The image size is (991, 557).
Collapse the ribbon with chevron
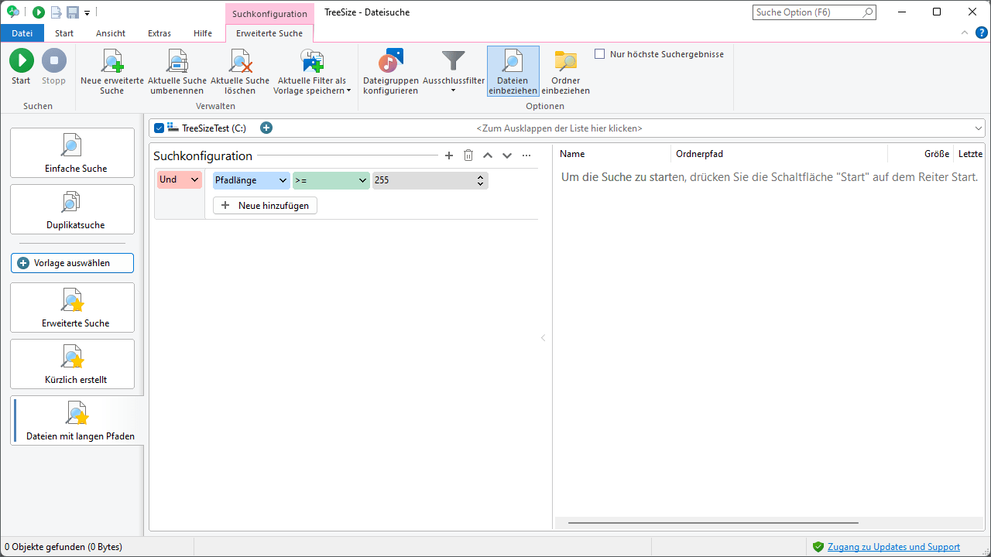coord(965,32)
